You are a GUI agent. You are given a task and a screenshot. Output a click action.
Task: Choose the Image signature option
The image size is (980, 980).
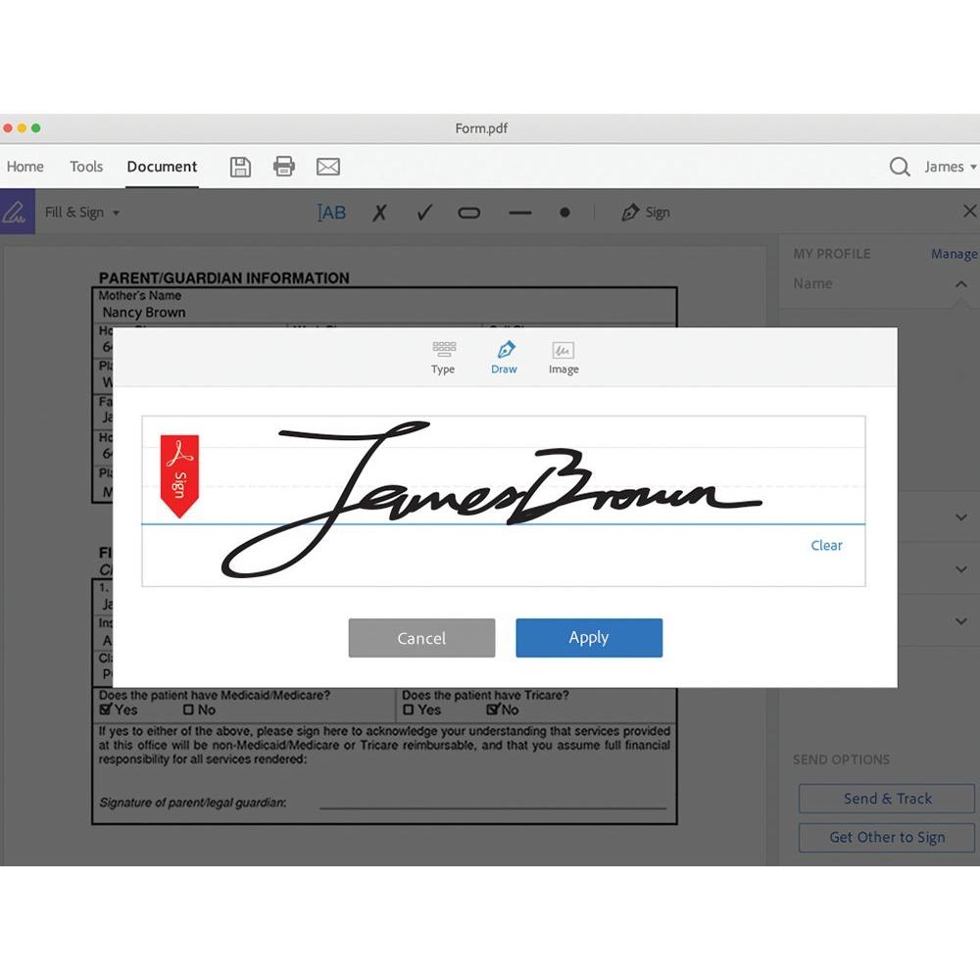click(x=563, y=358)
